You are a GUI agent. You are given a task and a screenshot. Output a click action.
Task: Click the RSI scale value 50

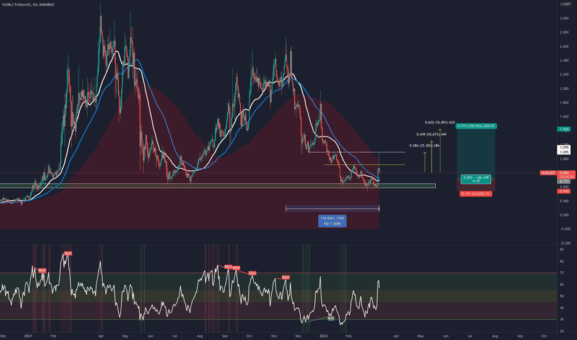pyautogui.click(x=562, y=296)
